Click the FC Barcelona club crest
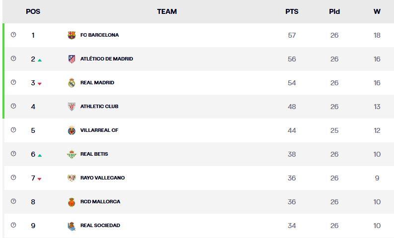 [x=71, y=35]
